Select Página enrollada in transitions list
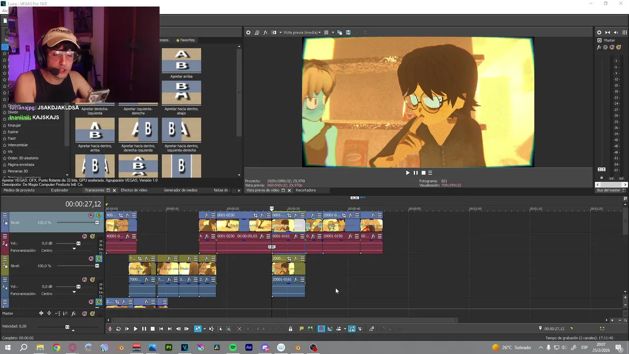The image size is (629, 354). (x=21, y=165)
